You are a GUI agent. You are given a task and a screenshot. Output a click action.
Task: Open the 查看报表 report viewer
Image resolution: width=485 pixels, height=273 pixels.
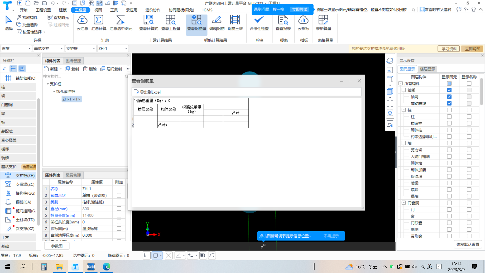(x=283, y=23)
